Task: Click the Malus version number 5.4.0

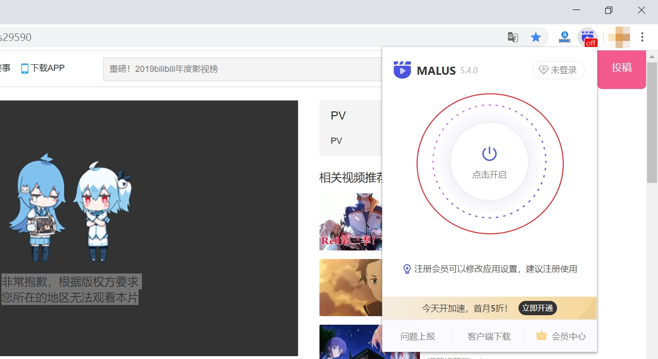Action: (469, 70)
